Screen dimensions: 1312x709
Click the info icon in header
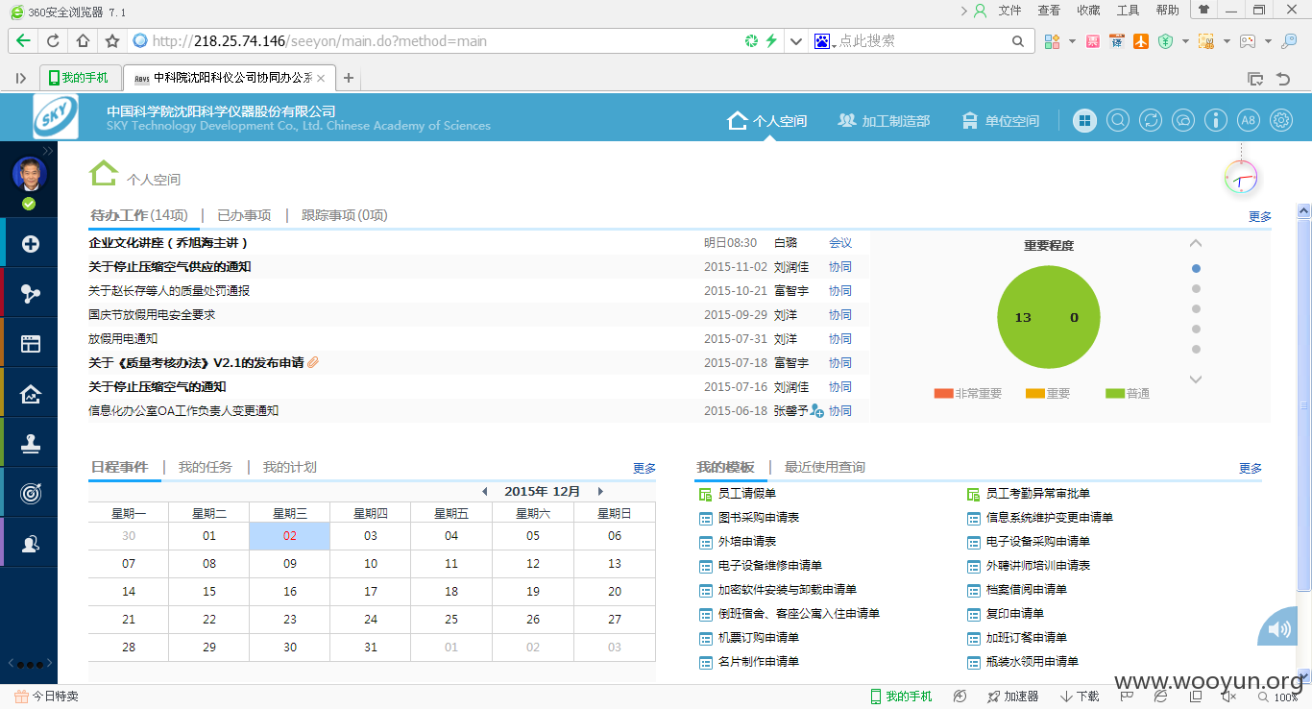click(x=1216, y=120)
